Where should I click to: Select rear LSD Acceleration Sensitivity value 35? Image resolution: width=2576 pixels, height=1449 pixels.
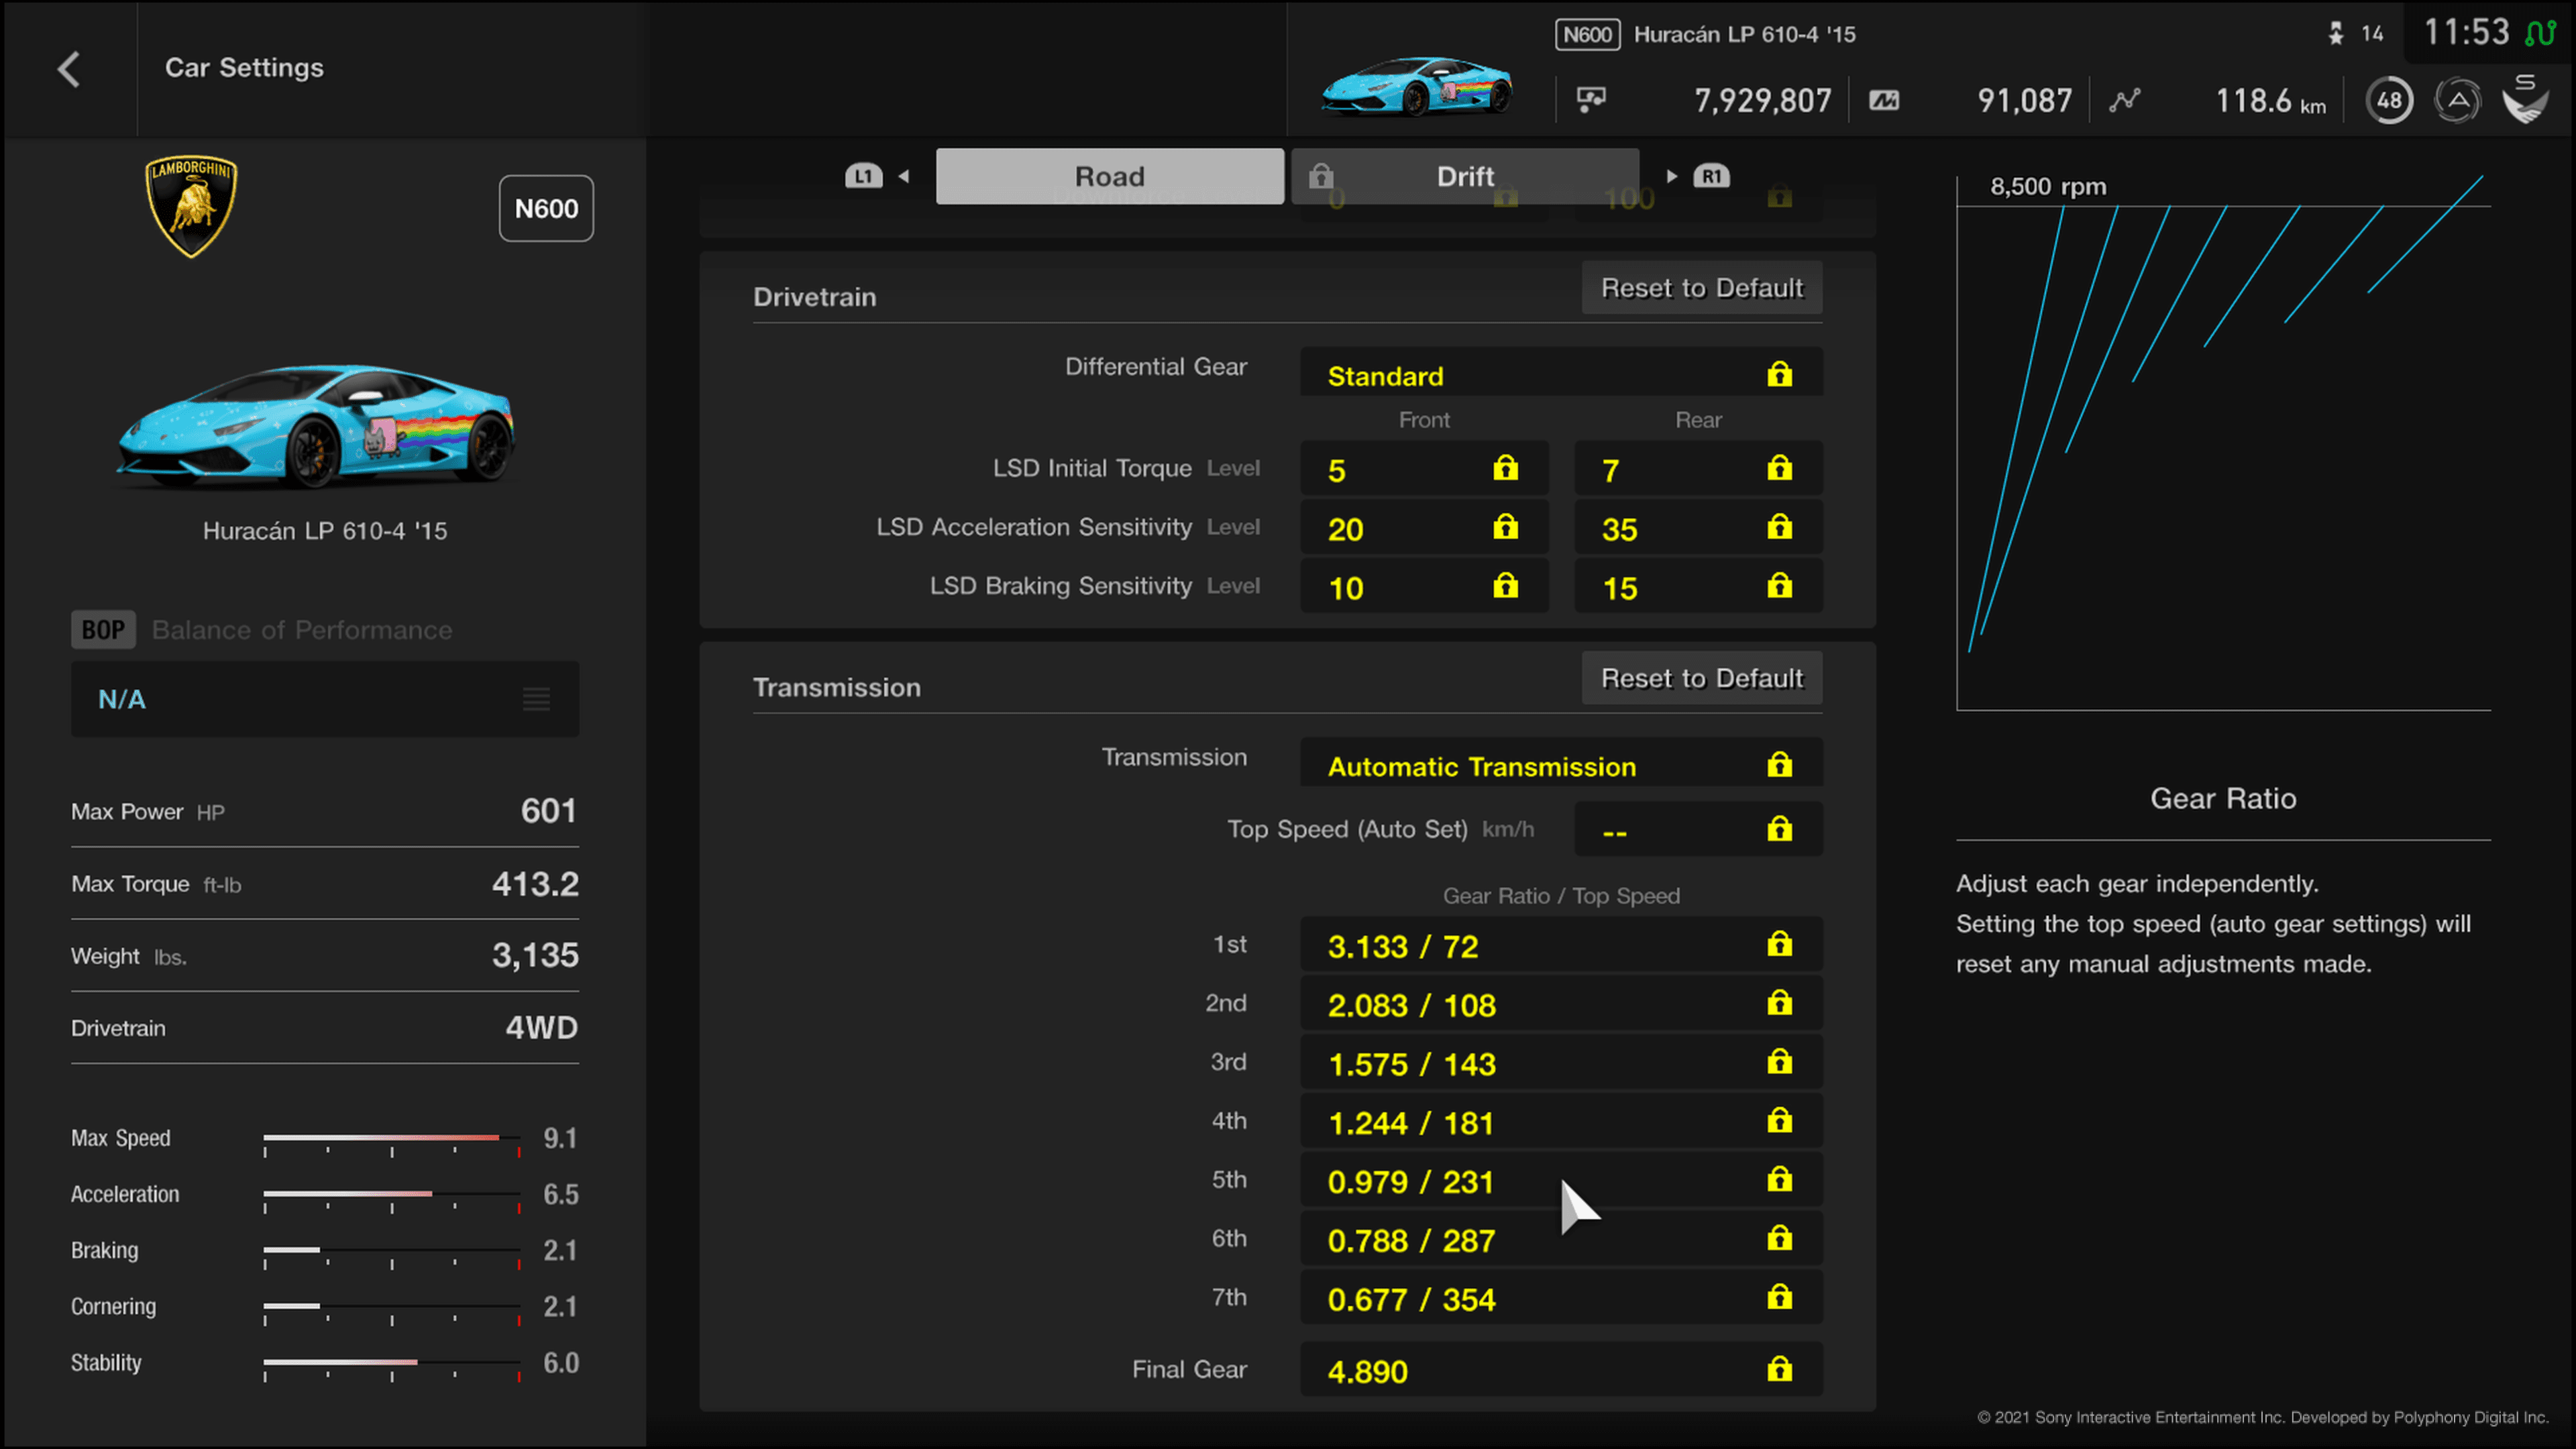1698,527
